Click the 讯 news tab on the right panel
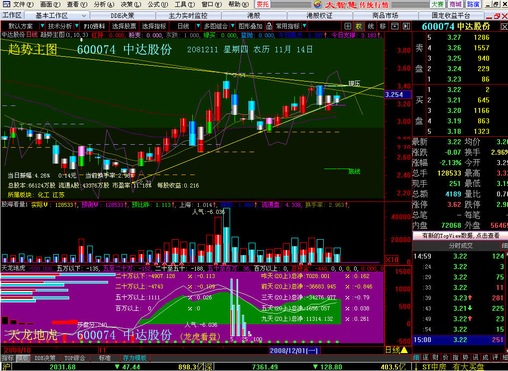 [475, 358]
